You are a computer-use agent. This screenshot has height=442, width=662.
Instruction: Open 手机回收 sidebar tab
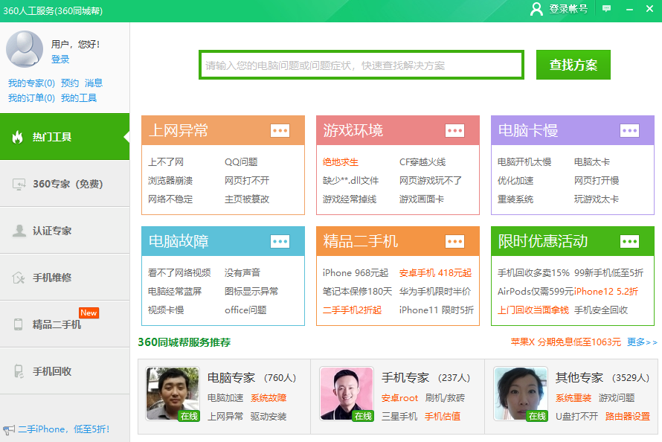point(65,371)
